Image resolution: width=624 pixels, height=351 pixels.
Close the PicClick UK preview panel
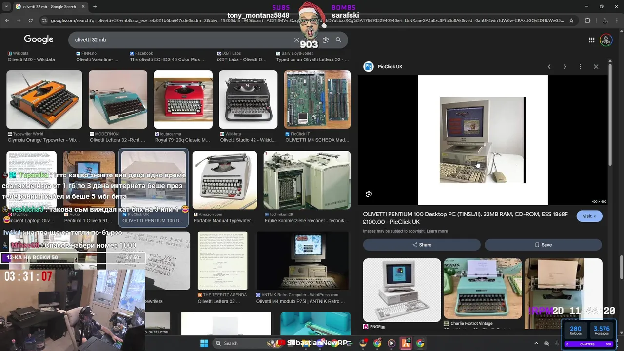pyautogui.click(x=596, y=67)
